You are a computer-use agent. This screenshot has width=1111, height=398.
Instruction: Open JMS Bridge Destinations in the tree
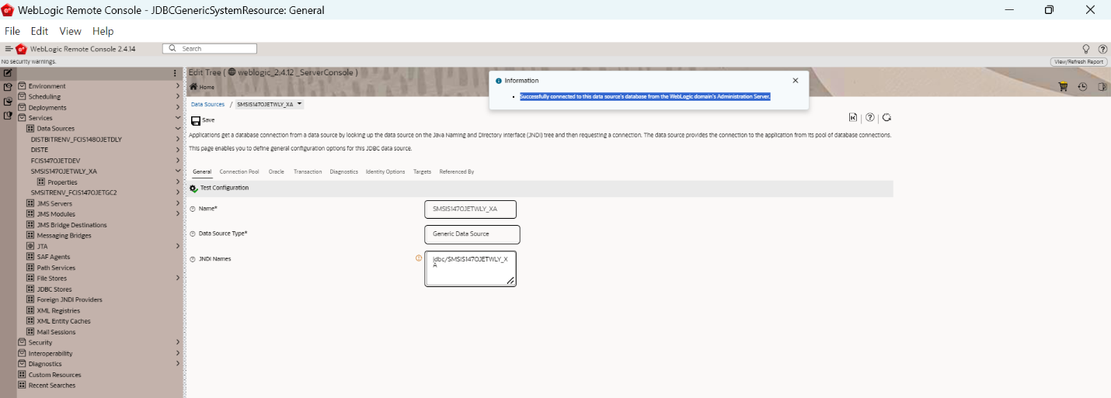click(x=72, y=225)
